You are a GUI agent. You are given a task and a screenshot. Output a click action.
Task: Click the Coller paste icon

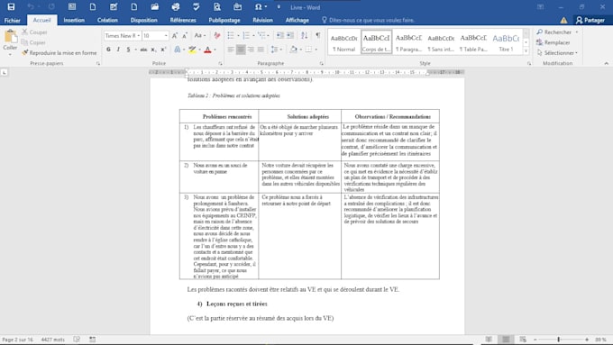tap(10, 37)
